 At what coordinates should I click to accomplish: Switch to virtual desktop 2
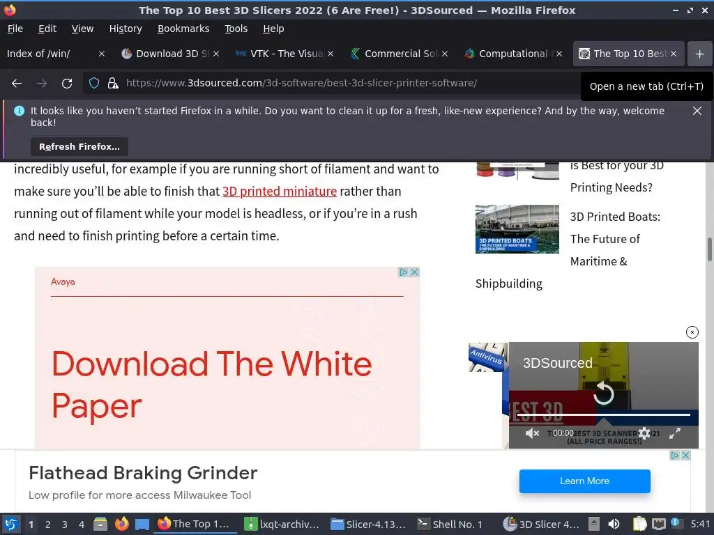[x=48, y=525]
